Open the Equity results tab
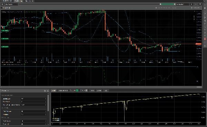207x127 pixels. pos(53,90)
